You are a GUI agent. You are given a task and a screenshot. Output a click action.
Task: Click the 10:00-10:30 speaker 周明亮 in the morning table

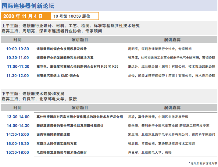(160, 49)
